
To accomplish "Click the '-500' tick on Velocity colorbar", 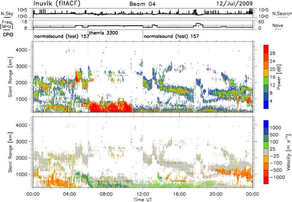I will coord(276,170).
